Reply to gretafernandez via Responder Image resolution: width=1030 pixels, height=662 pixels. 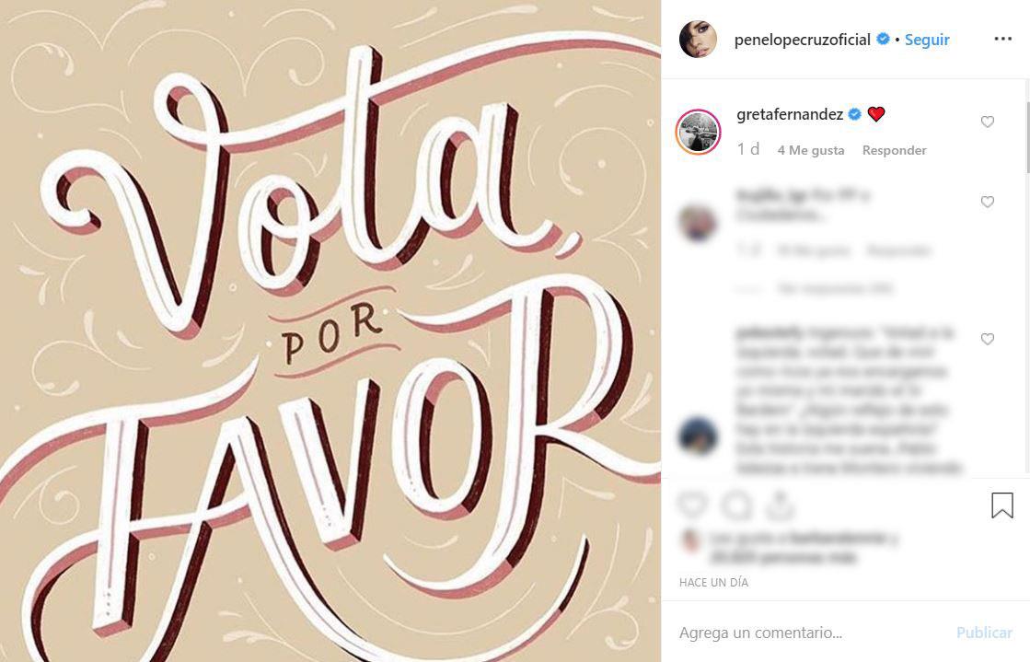[x=894, y=151]
